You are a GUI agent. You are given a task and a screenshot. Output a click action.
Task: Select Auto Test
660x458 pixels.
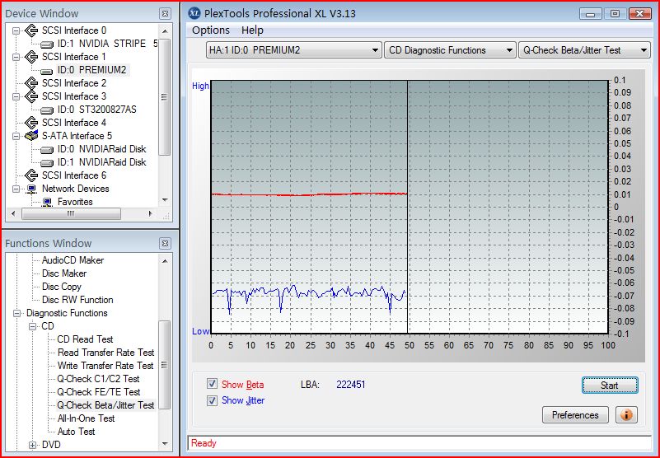76,432
